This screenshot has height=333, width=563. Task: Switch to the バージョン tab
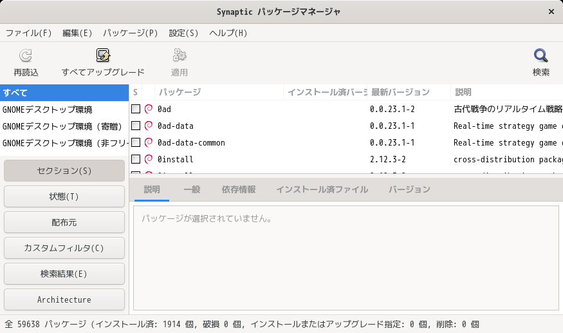409,189
